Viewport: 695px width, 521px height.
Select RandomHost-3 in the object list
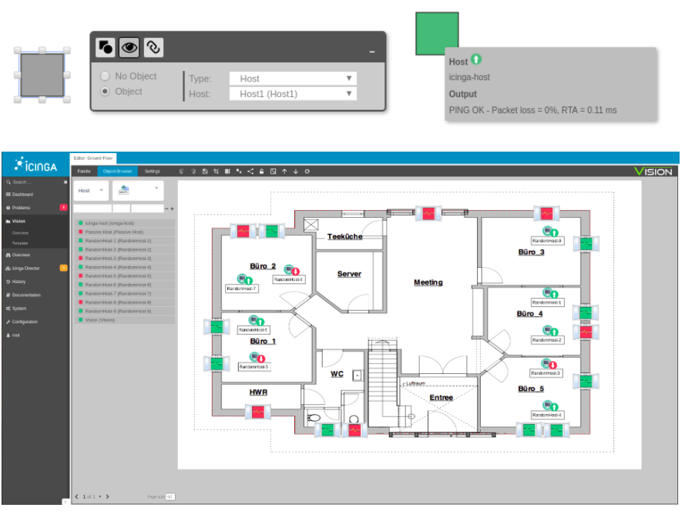point(118,259)
